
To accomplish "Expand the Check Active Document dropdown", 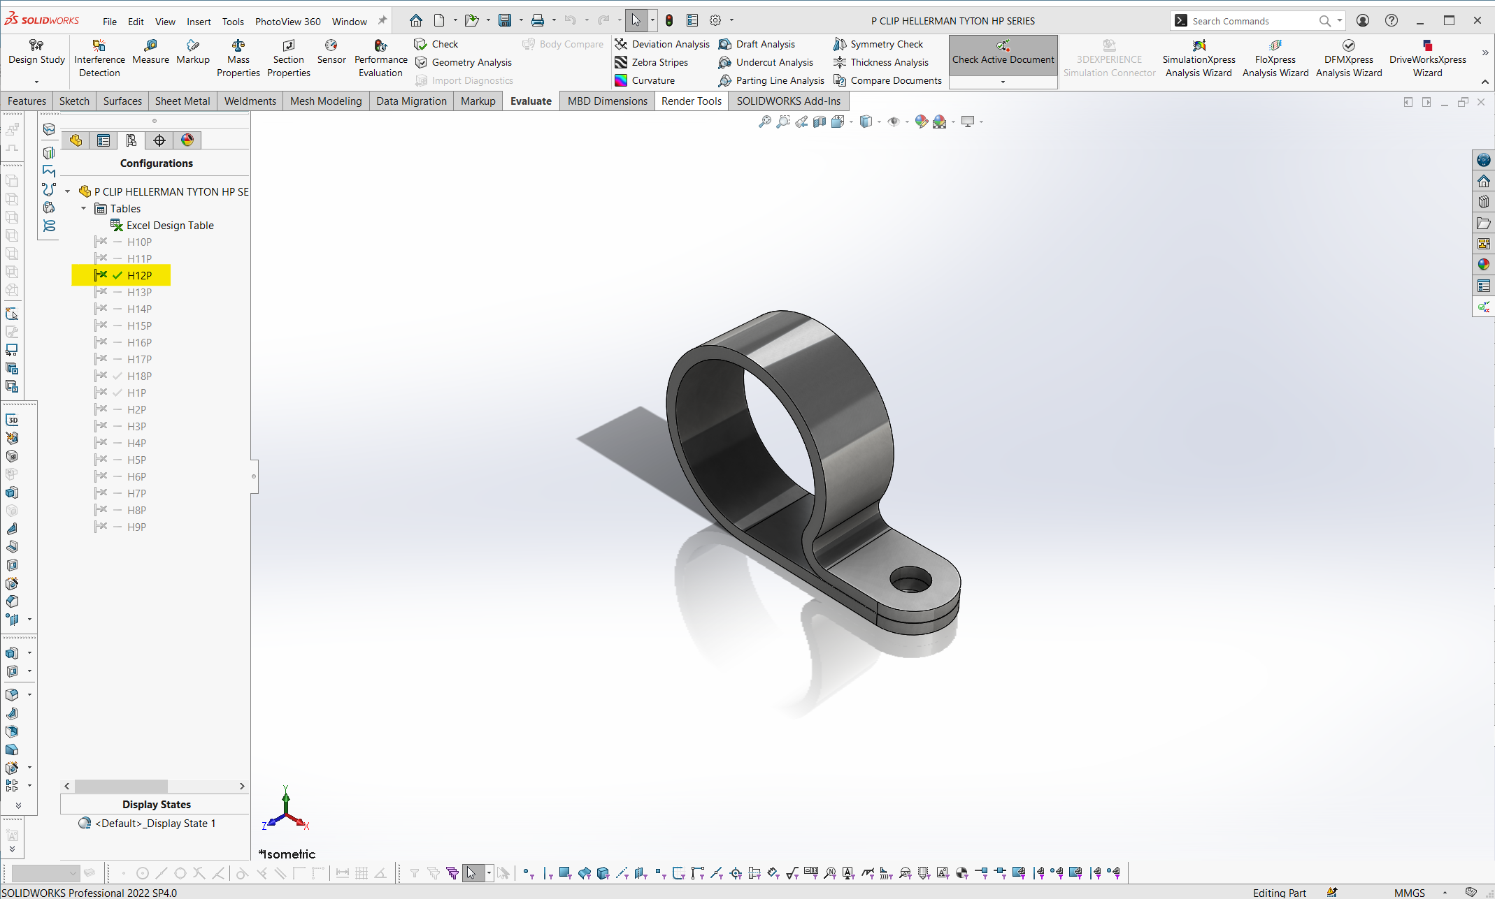I will point(1003,82).
